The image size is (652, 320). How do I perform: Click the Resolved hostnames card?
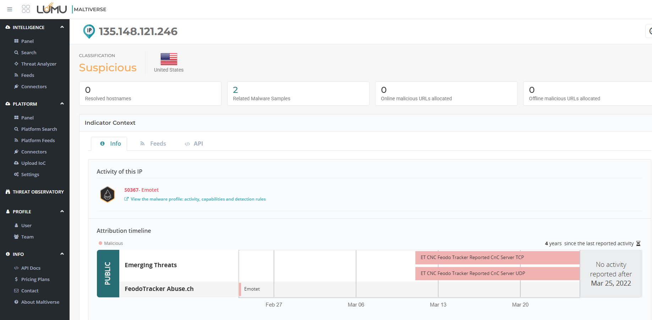click(150, 94)
